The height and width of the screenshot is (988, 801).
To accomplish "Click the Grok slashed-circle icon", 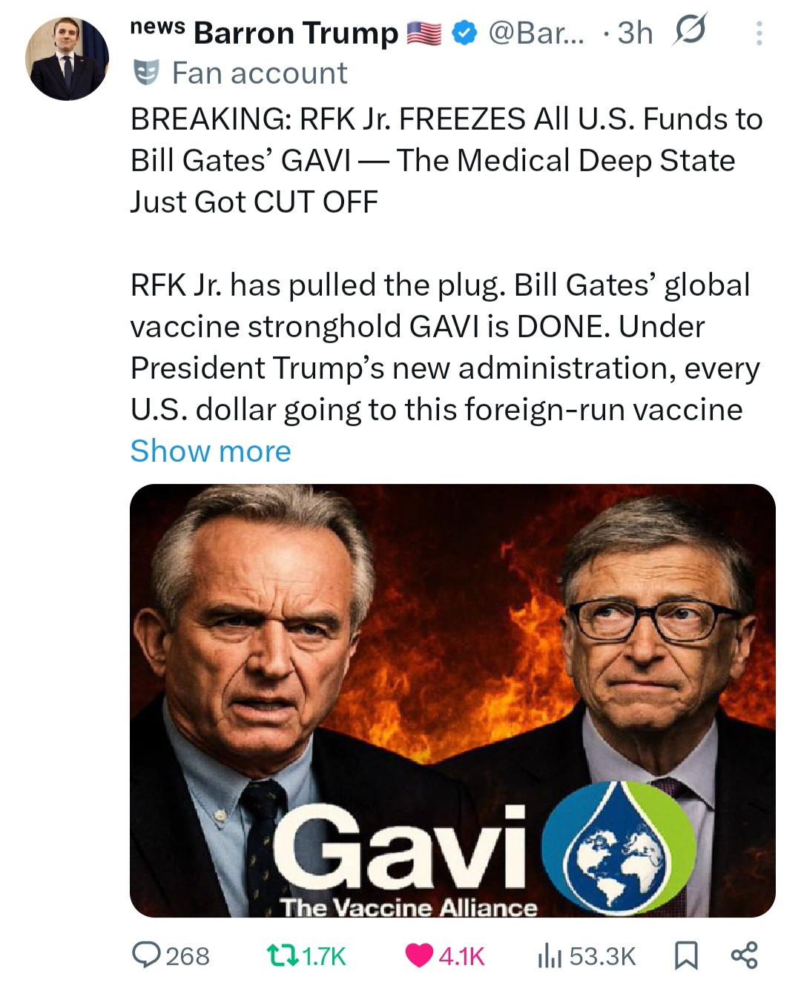I will [689, 31].
